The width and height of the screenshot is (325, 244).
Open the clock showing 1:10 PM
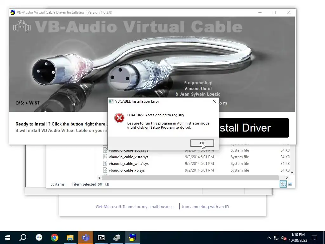tap(298, 238)
